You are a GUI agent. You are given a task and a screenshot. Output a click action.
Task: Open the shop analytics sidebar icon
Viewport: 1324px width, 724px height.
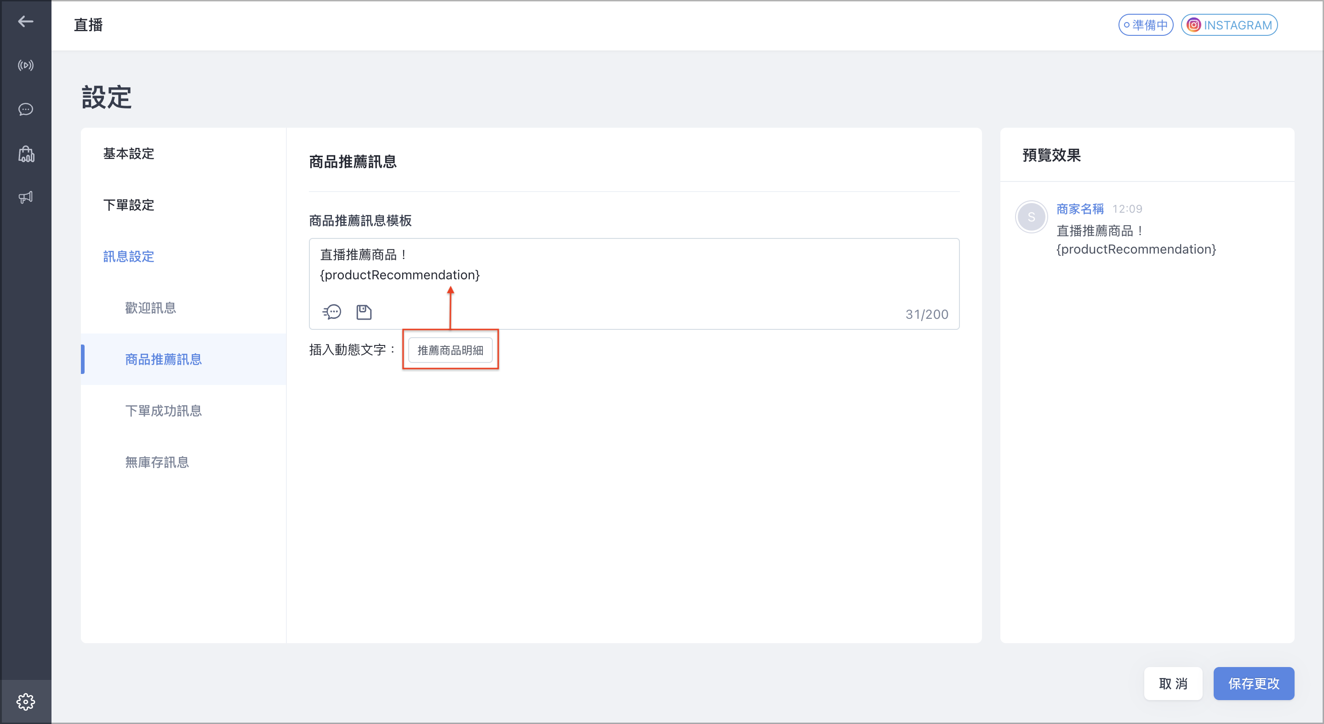click(x=26, y=153)
